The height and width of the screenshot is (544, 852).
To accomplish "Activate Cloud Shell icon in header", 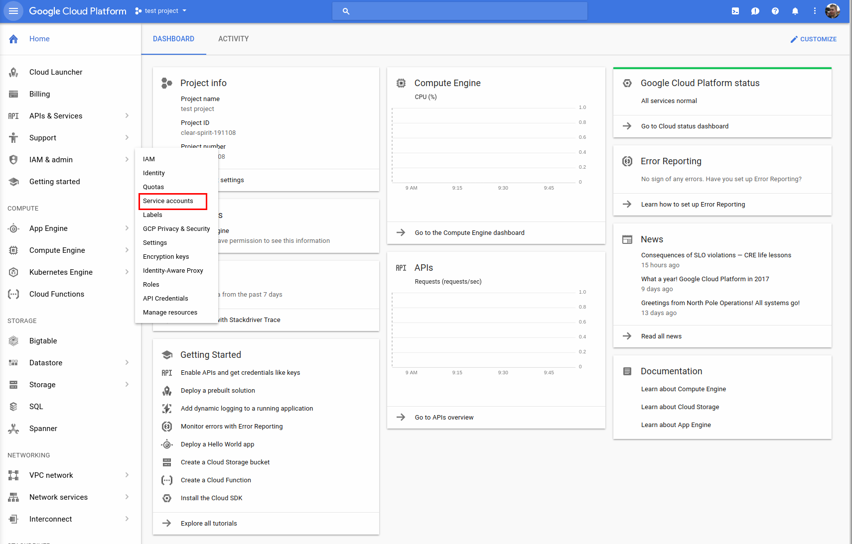I will [735, 11].
